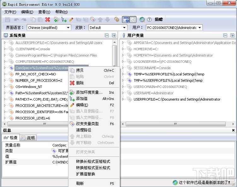Open settings via the gear toolbar icon
237x187 pixels.
click(x=117, y=19)
